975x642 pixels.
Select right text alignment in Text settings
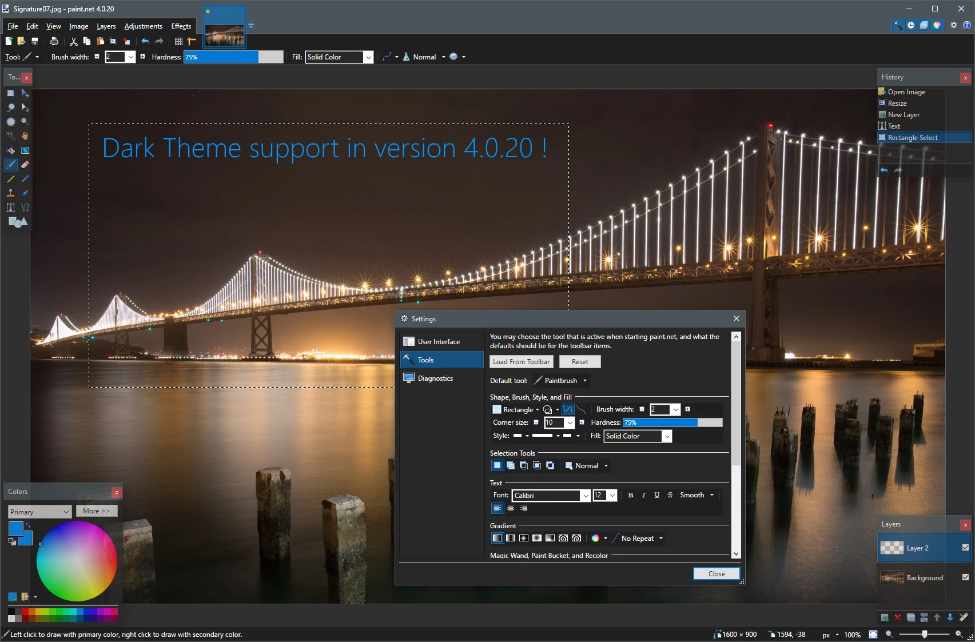(x=524, y=508)
